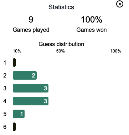Click the row number 6 label
Viewport: 129px width, 135px height.
[5, 127]
